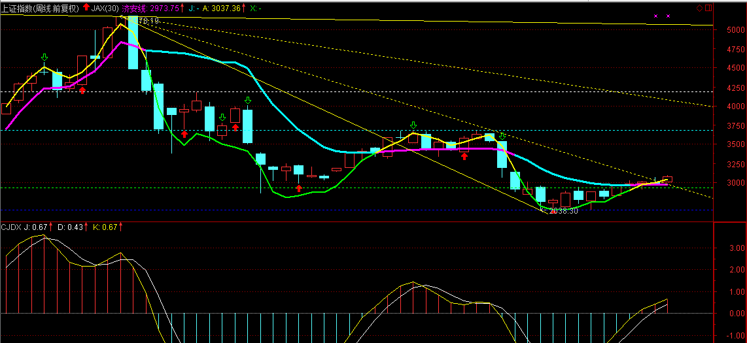747x343 pixels.
Task: Click the cyan J: - label
Action: point(192,8)
